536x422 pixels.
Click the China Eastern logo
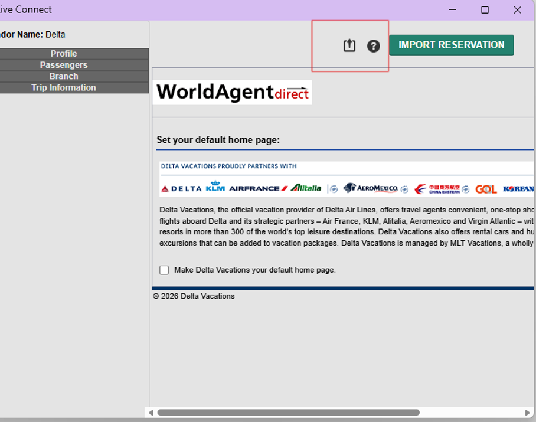coord(437,189)
